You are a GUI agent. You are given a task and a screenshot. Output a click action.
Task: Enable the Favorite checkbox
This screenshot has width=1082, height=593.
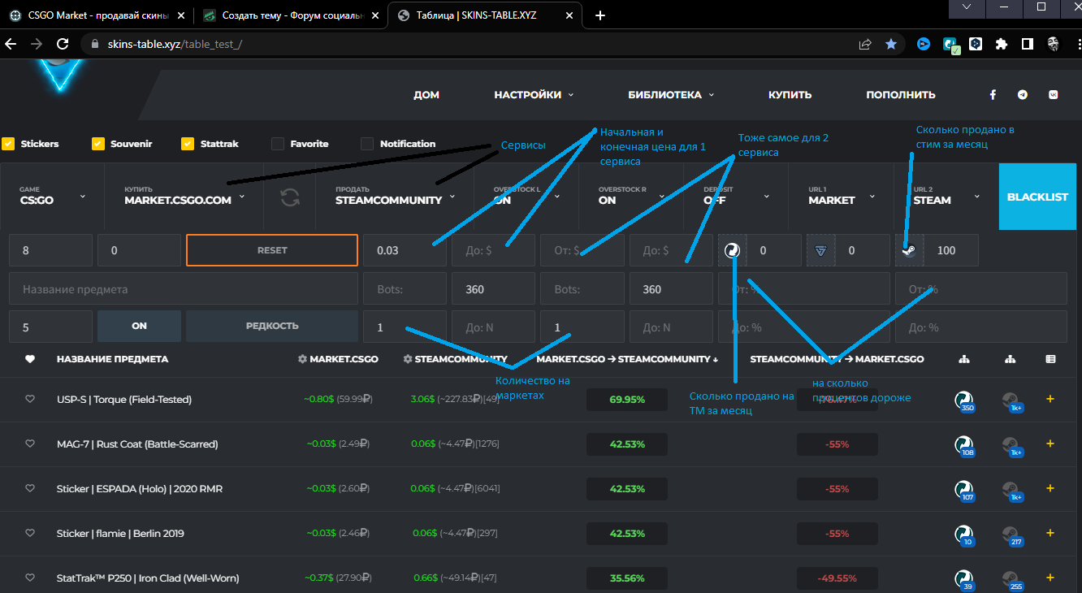tap(277, 144)
